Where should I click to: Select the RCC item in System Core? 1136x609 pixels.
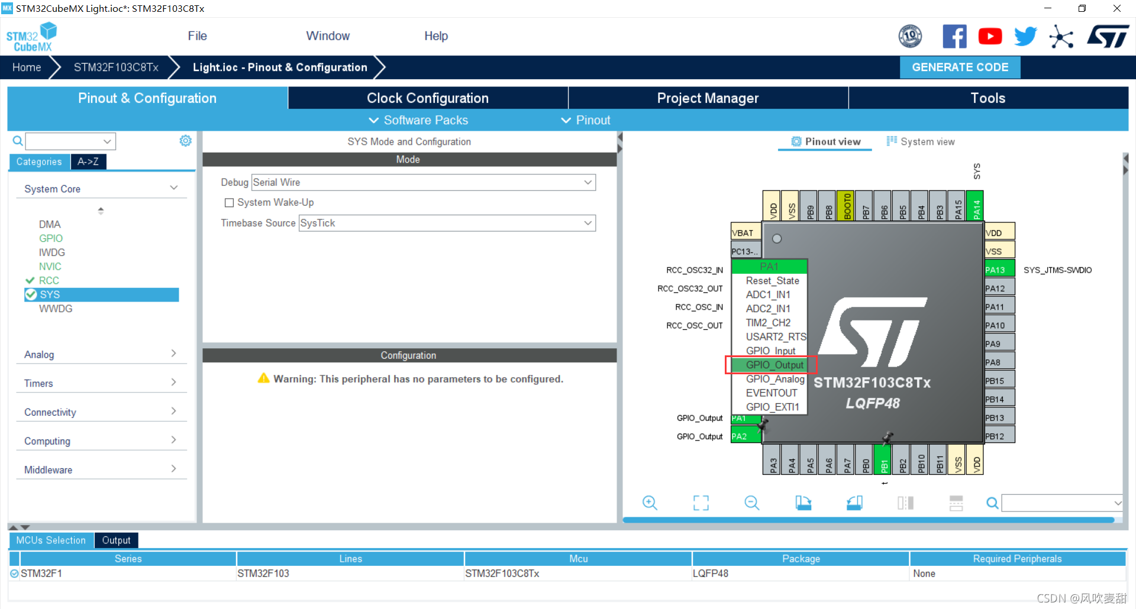[x=49, y=280]
